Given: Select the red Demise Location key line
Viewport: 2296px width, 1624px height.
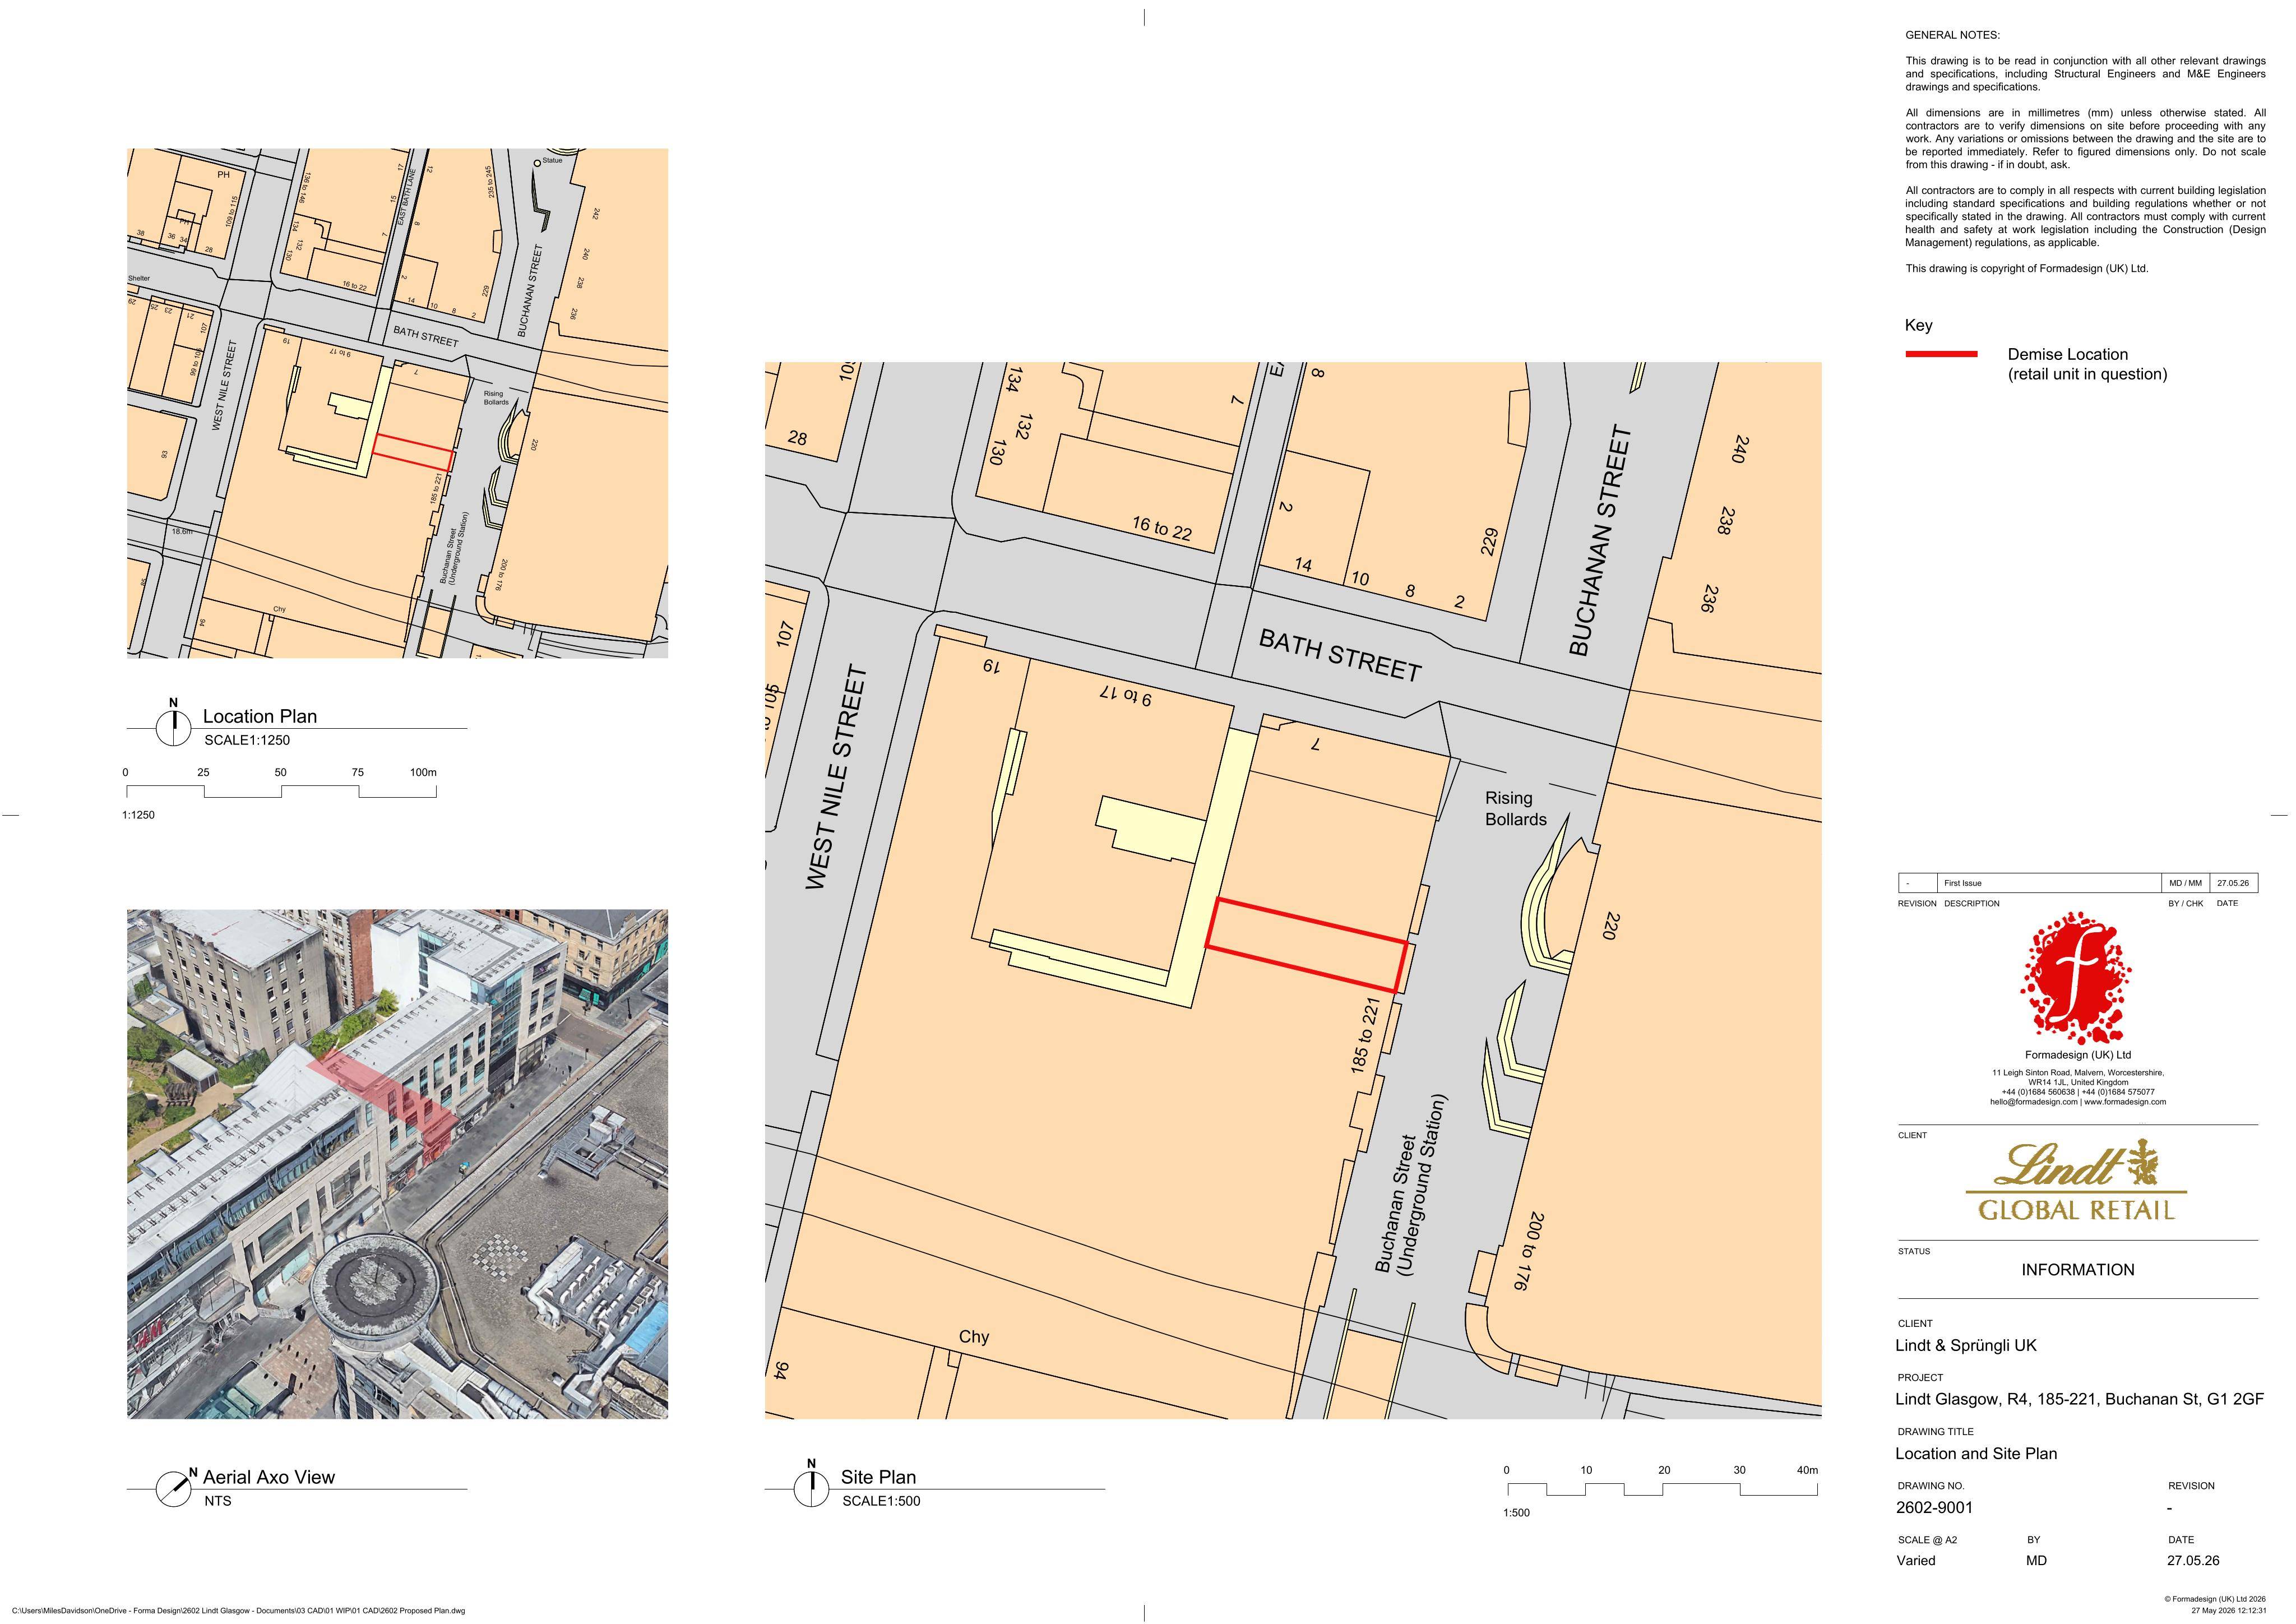Looking at the screenshot, I should 1941,354.
